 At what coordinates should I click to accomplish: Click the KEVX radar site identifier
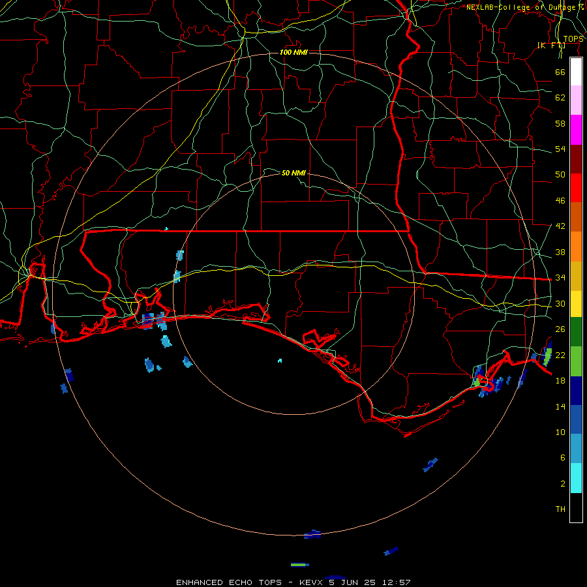[312, 582]
